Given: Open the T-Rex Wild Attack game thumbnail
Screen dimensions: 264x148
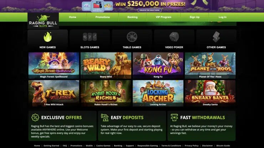Looking at the screenshot, I should (x=54, y=93).
